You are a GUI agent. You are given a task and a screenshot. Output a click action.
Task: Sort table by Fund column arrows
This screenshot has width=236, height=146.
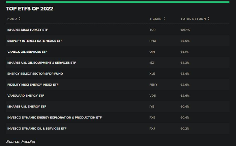(x=20, y=19)
